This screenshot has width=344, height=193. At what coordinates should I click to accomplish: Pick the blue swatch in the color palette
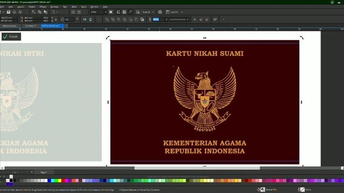click(49, 181)
